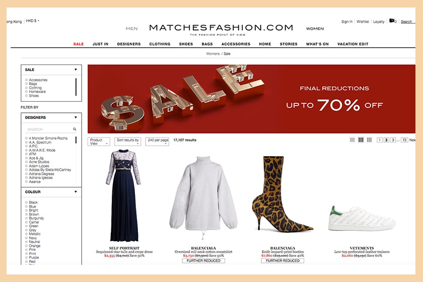Screen dimensions: 423x282
Task: Enable the Black colour filter
Action: [26, 202]
